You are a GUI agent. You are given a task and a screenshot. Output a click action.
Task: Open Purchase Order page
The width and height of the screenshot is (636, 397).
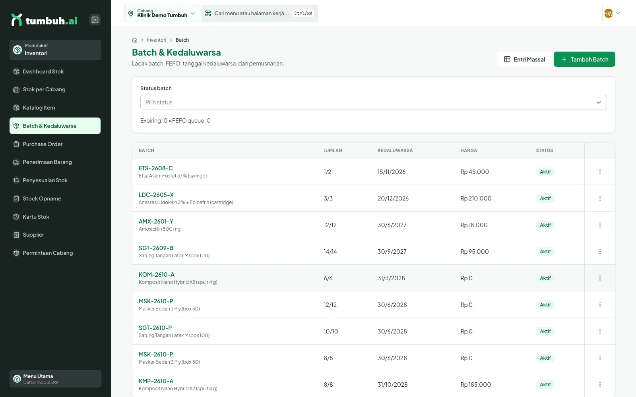pos(55,144)
